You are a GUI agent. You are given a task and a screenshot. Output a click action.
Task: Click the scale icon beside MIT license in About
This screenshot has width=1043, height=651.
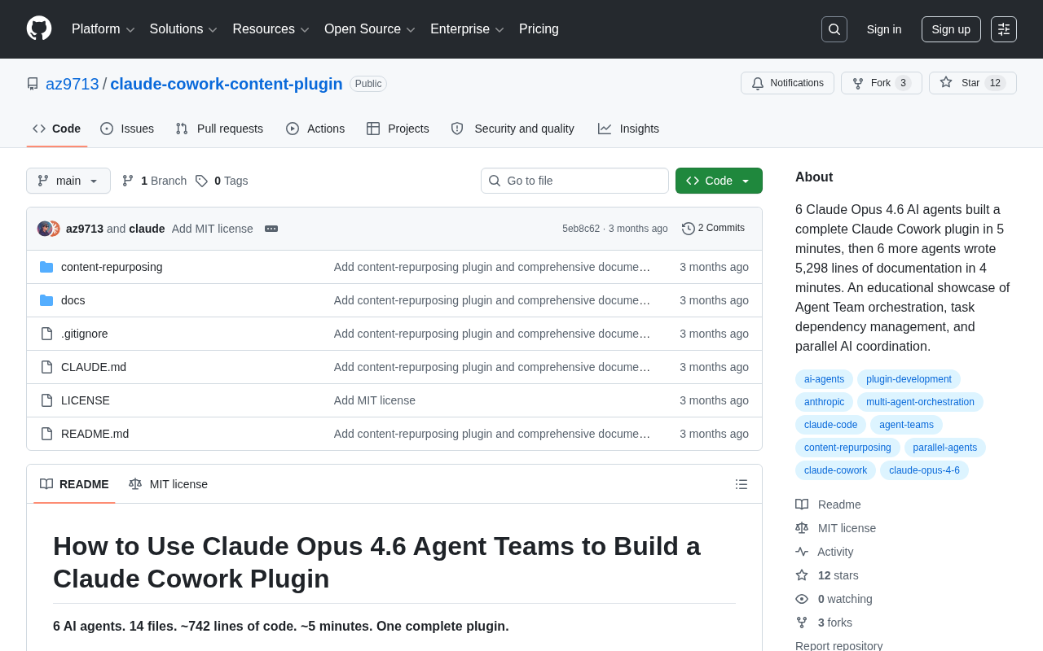[802, 528]
